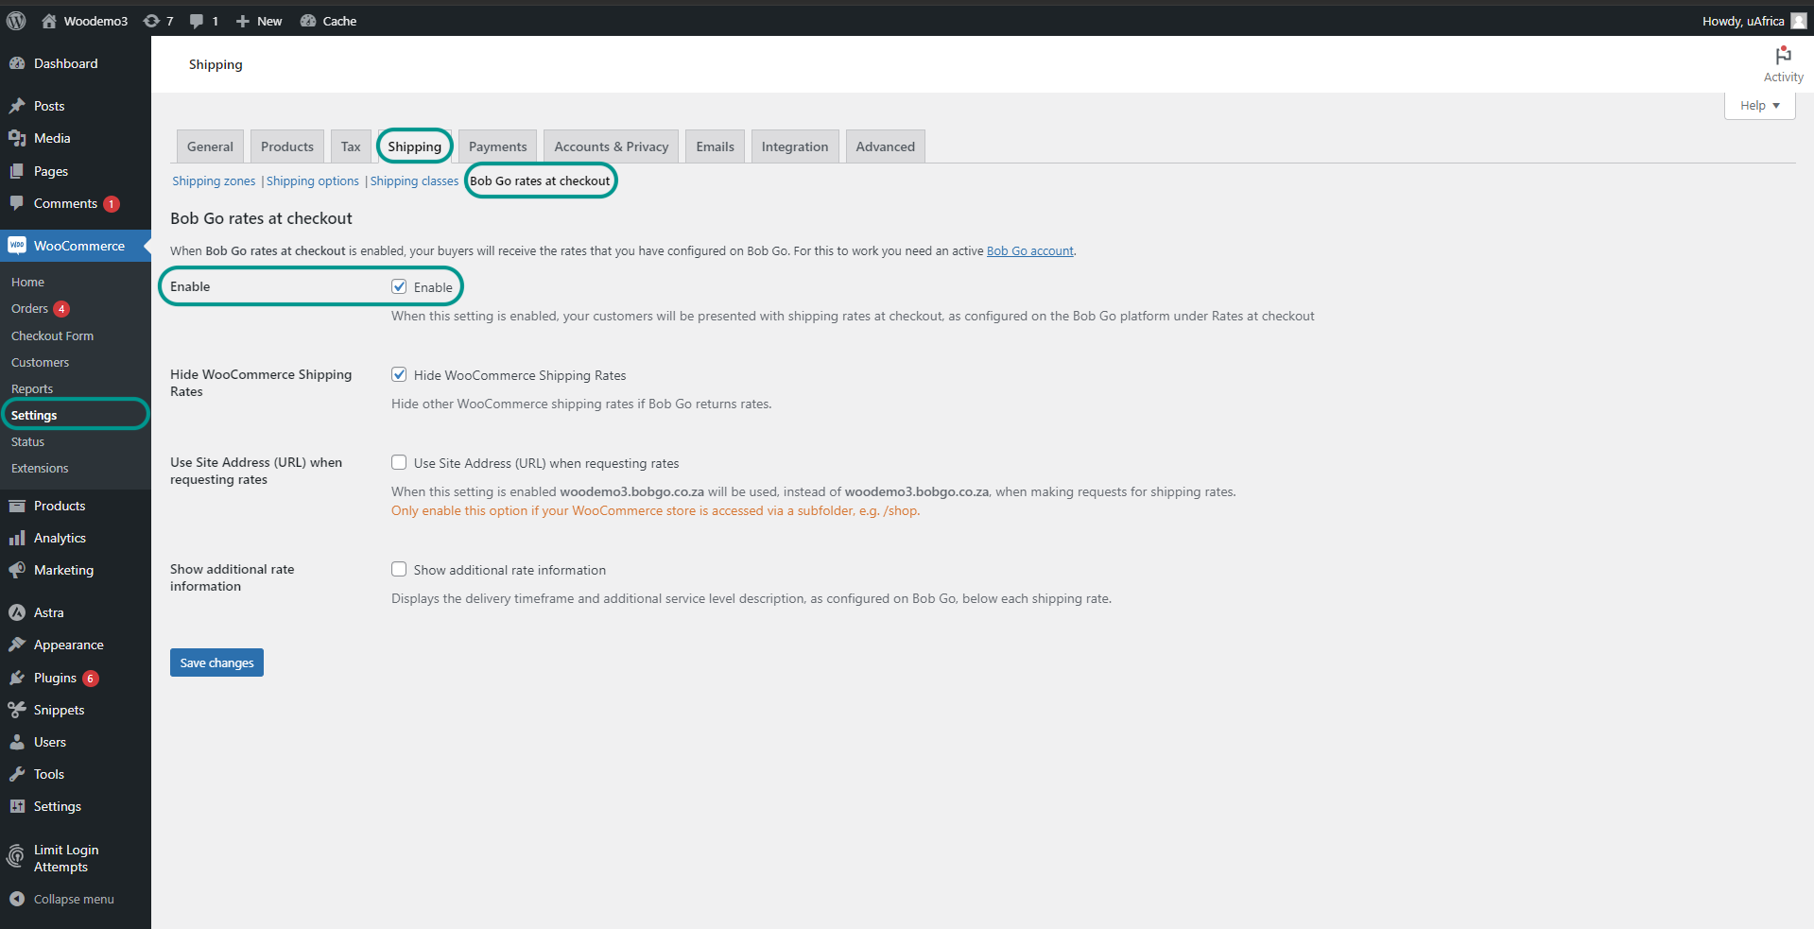1814x929 pixels.
Task: Click the Posts pushpin icon
Action: tap(17, 106)
